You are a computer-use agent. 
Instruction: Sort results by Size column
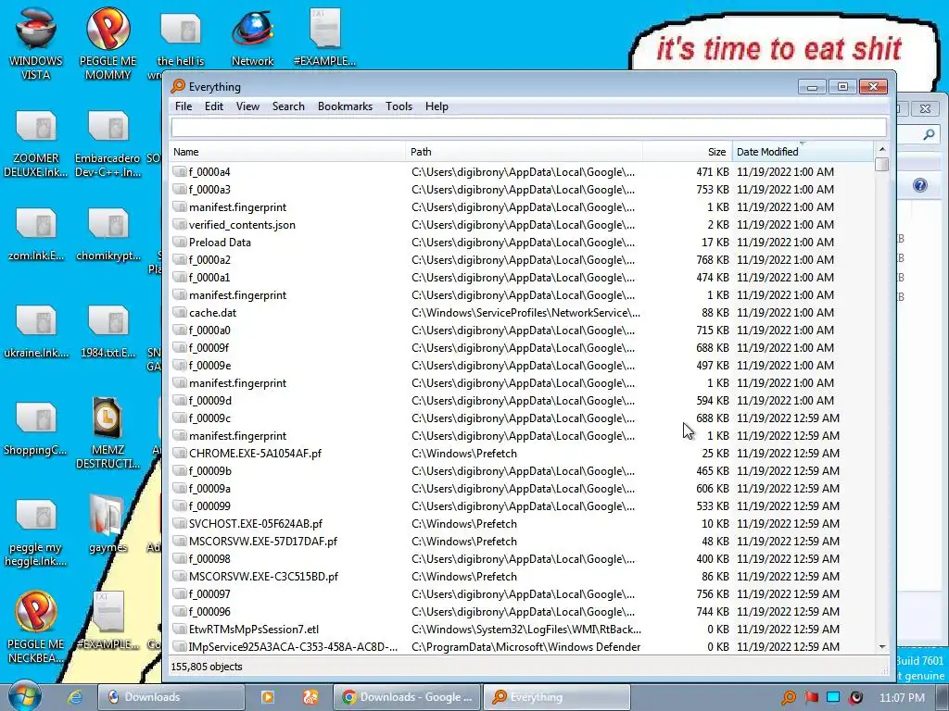688,152
